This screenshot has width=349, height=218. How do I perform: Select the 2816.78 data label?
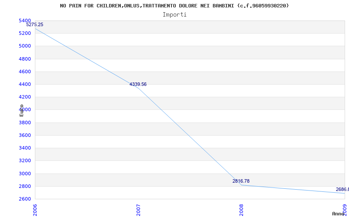tap(241, 181)
